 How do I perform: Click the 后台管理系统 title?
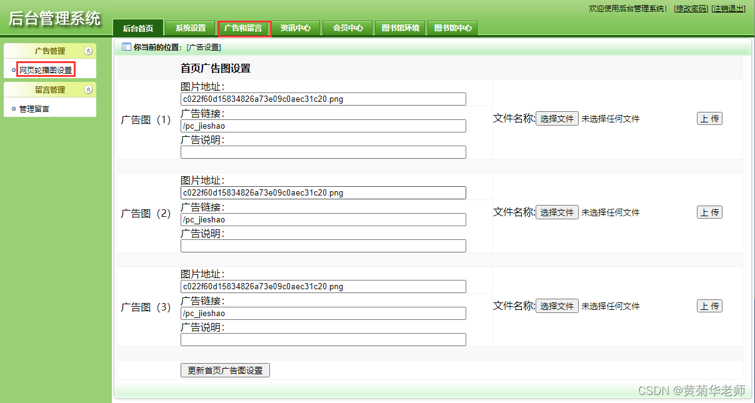(54, 18)
